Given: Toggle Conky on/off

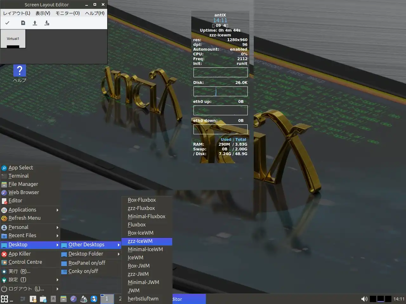Looking at the screenshot, I should 83,271.
